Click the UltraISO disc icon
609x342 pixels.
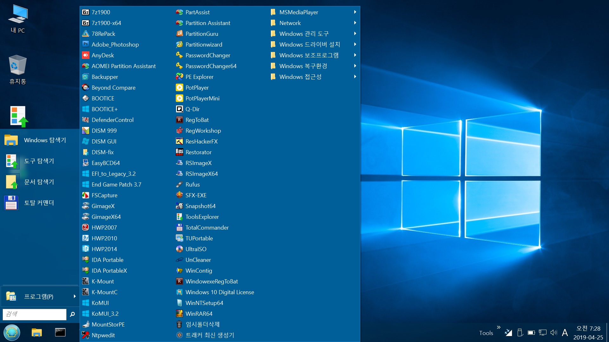[x=179, y=249]
